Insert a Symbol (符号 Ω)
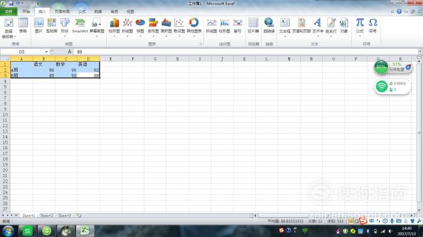Viewport: 423px width, 237px height. [x=373, y=25]
